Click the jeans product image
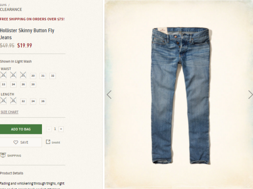 pos(181,96)
